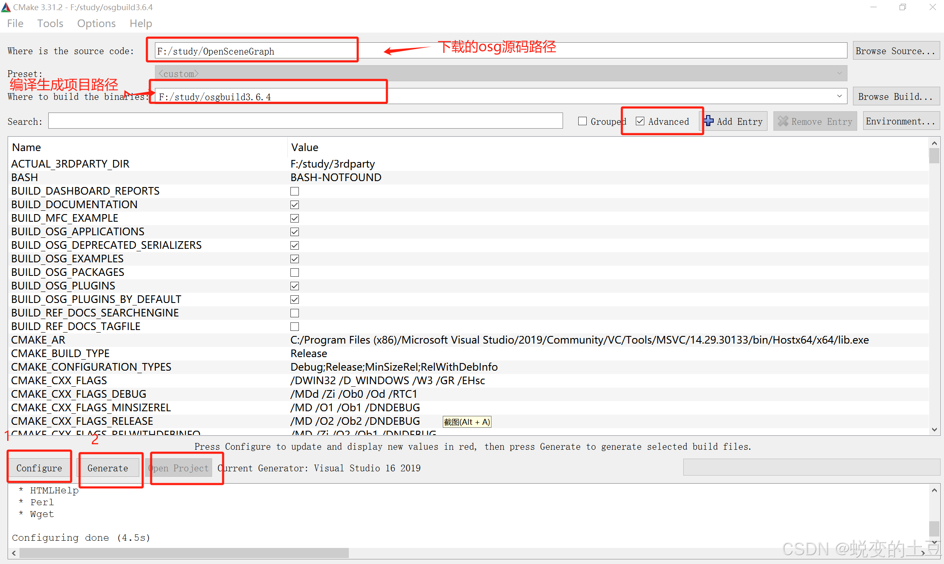Screen dimensions: 944x564
Task: Open the Options menu
Action: [96, 23]
